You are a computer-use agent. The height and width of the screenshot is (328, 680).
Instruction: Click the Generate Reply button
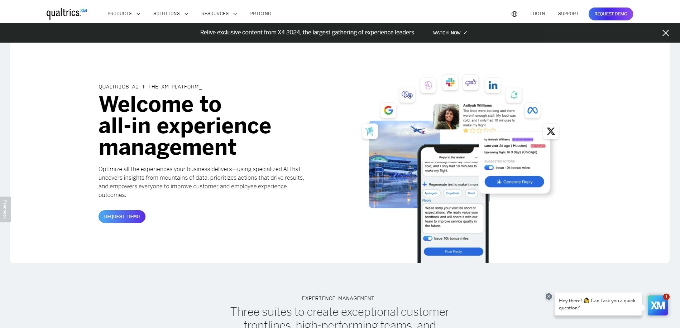pyautogui.click(x=514, y=182)
